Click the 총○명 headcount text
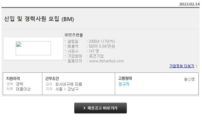Image resolution: width=202 pixels, height=125 pixels. (189, 79)
